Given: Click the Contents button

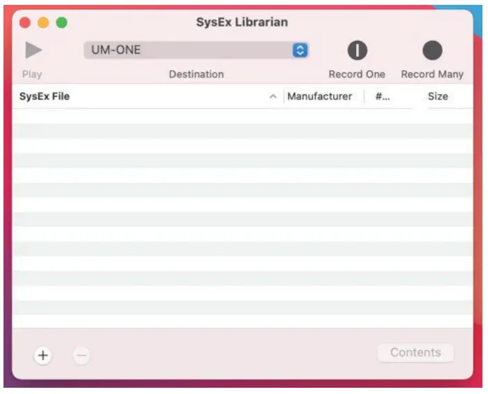Looking at the screenshot, I should (416, 352).
